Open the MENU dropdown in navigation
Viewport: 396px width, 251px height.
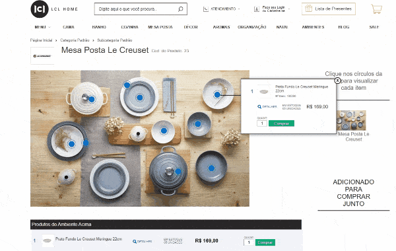pos(42,27)
